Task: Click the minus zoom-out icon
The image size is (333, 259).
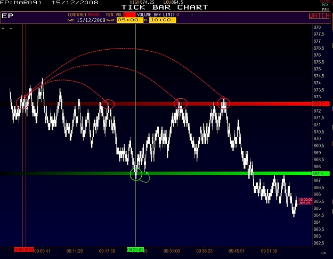Action: pyautogui.click(x=11, y=28)
